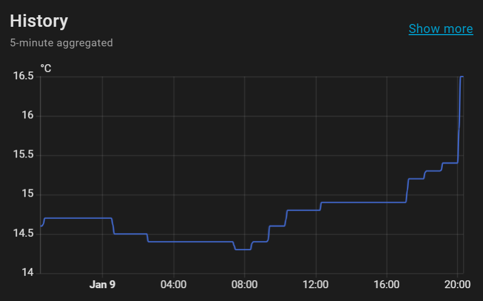Select the 12:00 time axis label
This screenshot has height=301, width=483.
point(316,284)
